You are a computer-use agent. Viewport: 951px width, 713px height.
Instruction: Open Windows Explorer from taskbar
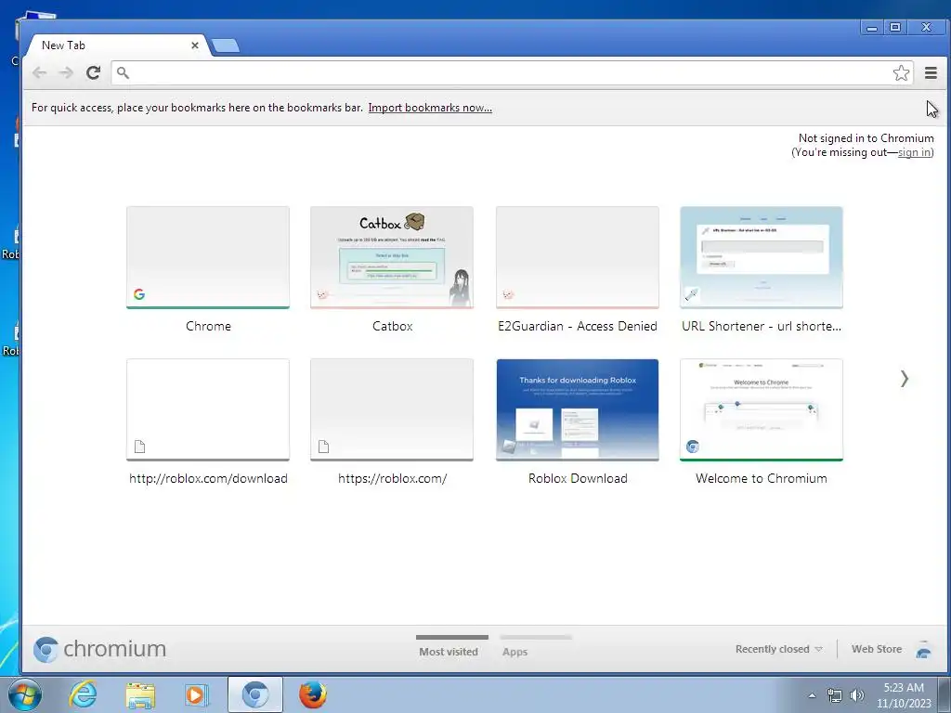pos(140,694)
